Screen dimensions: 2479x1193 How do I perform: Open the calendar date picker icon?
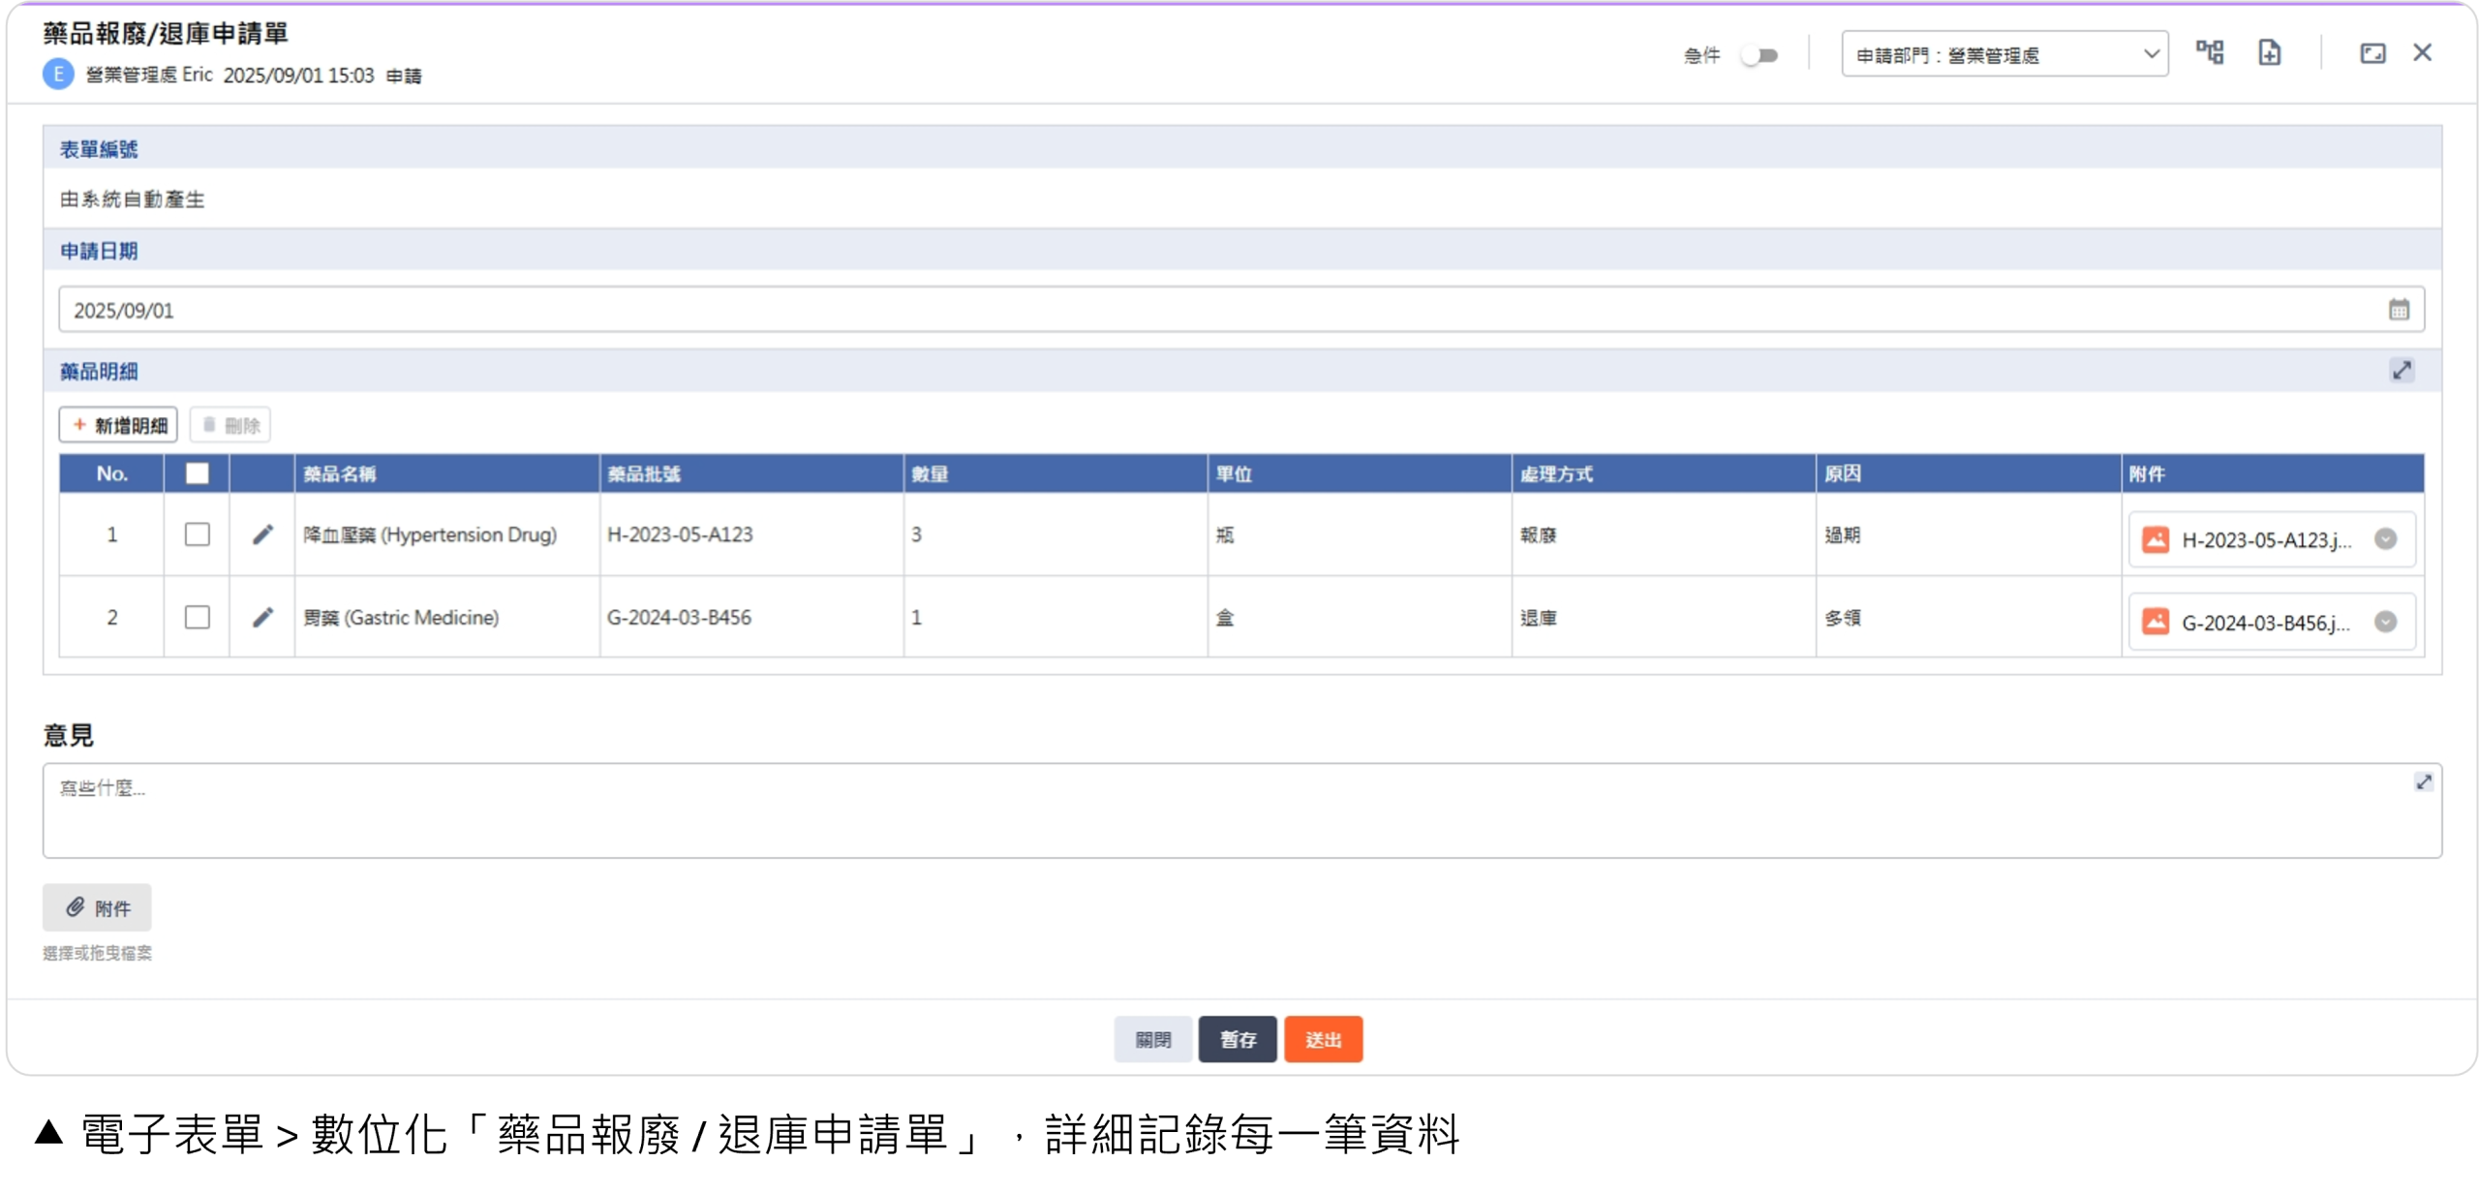pyautogui.click(x=2398, y=310)
